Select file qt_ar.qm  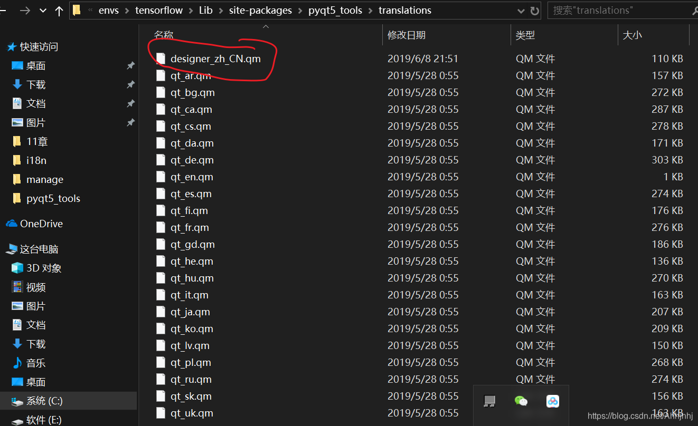coord(191,75)
